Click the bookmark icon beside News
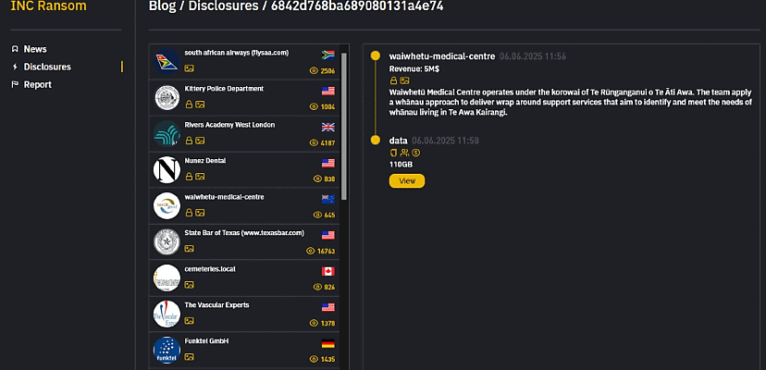Image resolution: width=766 pixels, height=370 pixels. [x=15, y=49]
